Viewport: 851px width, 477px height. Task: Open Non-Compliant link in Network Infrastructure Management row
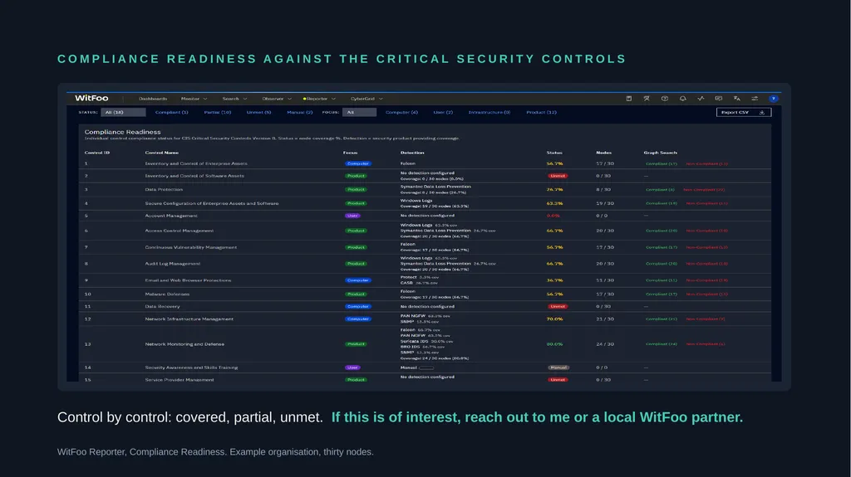pos(706,319)
